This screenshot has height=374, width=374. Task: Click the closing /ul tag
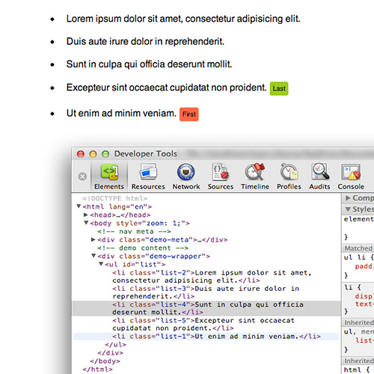coord(115,345)
